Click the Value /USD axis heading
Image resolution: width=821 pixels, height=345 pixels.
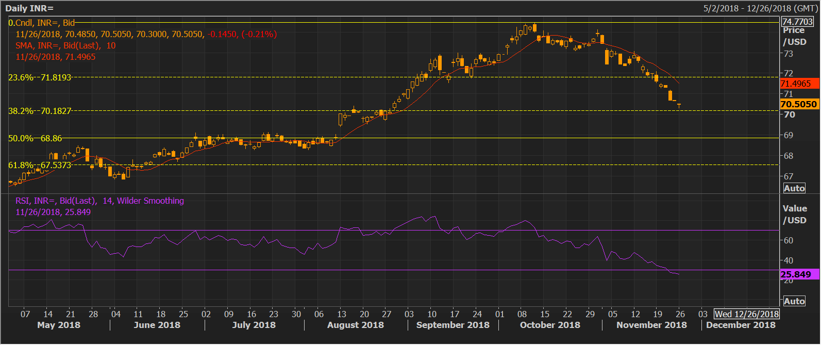794,215
